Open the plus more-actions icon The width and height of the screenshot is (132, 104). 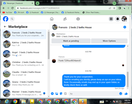tap(52, 94)
